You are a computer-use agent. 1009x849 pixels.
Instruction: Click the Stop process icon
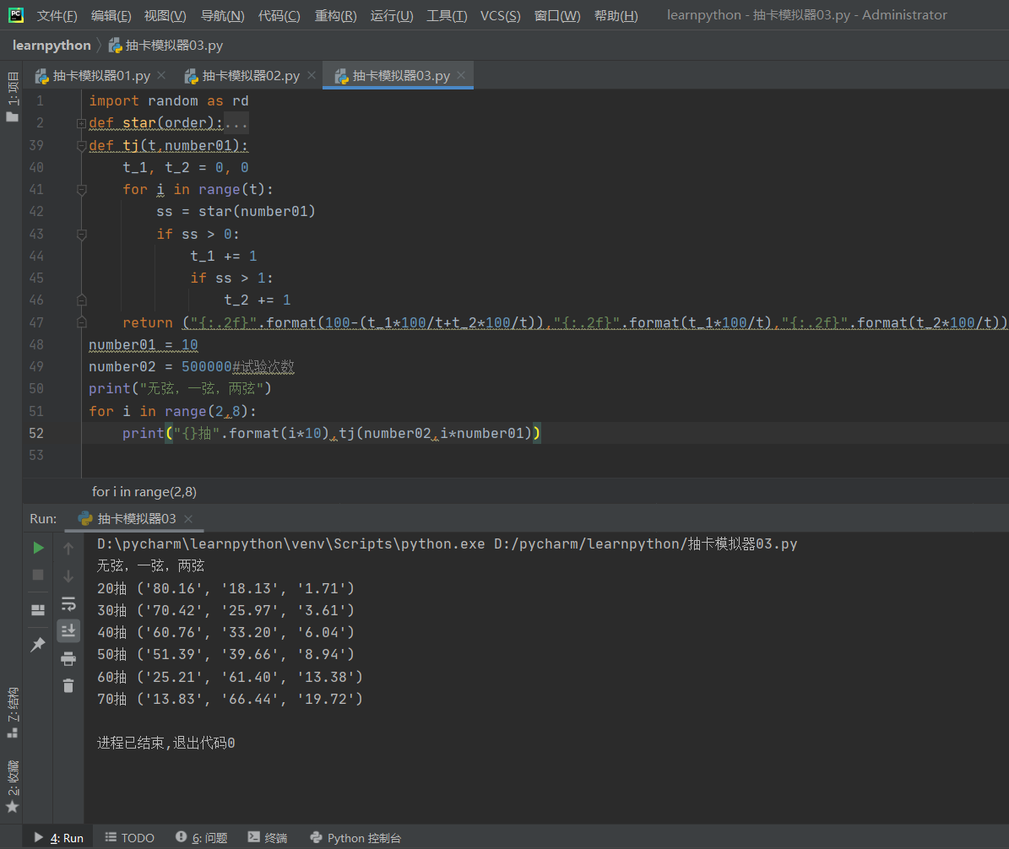tap(38, 575)
